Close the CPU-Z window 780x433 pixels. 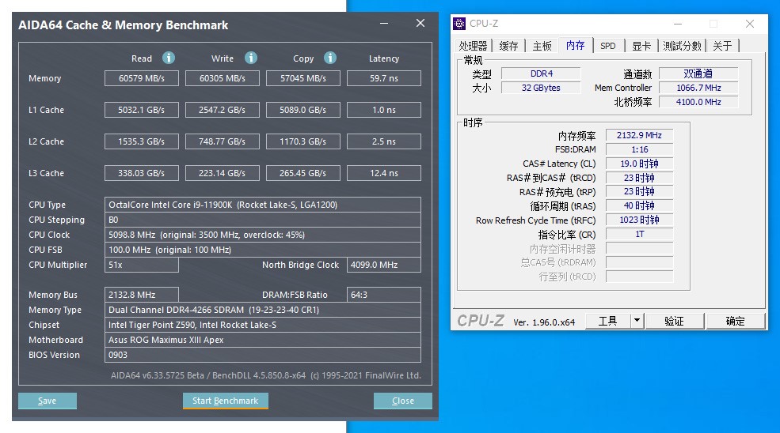(x=749, y=24)
